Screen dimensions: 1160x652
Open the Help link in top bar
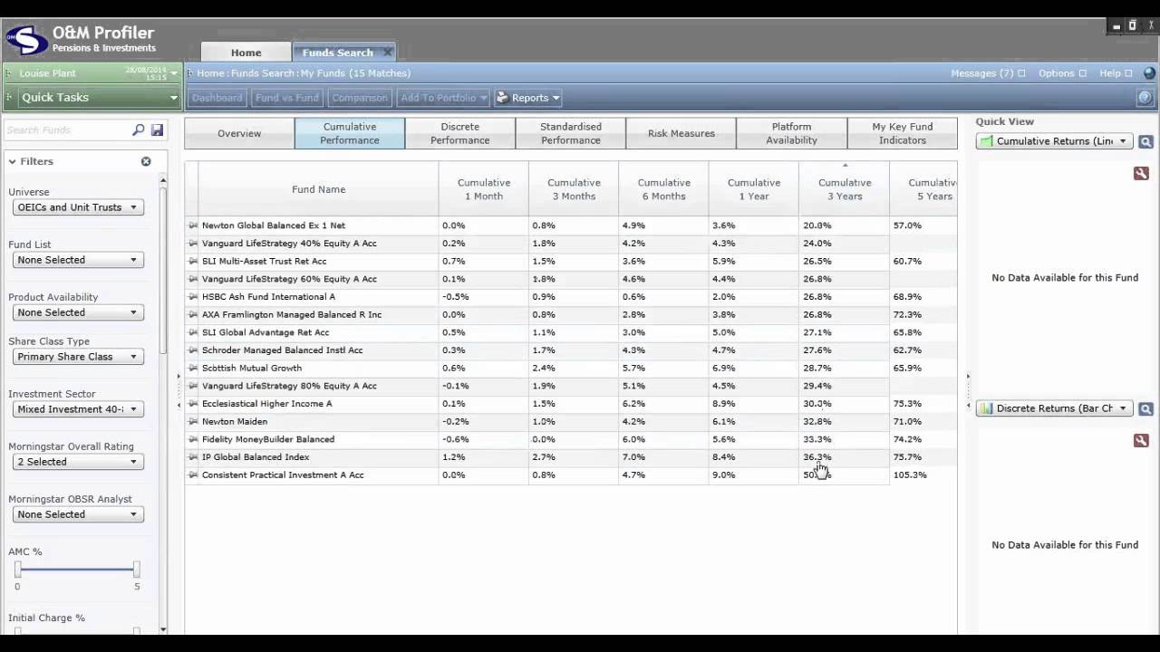click(x=1116, y=73)
